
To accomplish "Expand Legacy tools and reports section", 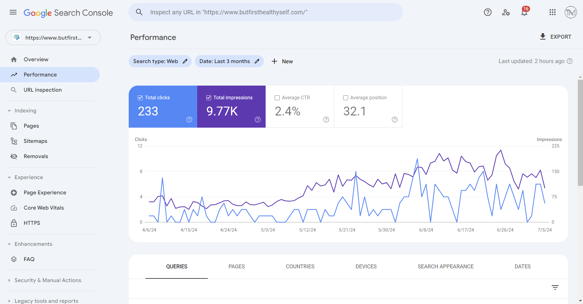I will click(9, 301).
